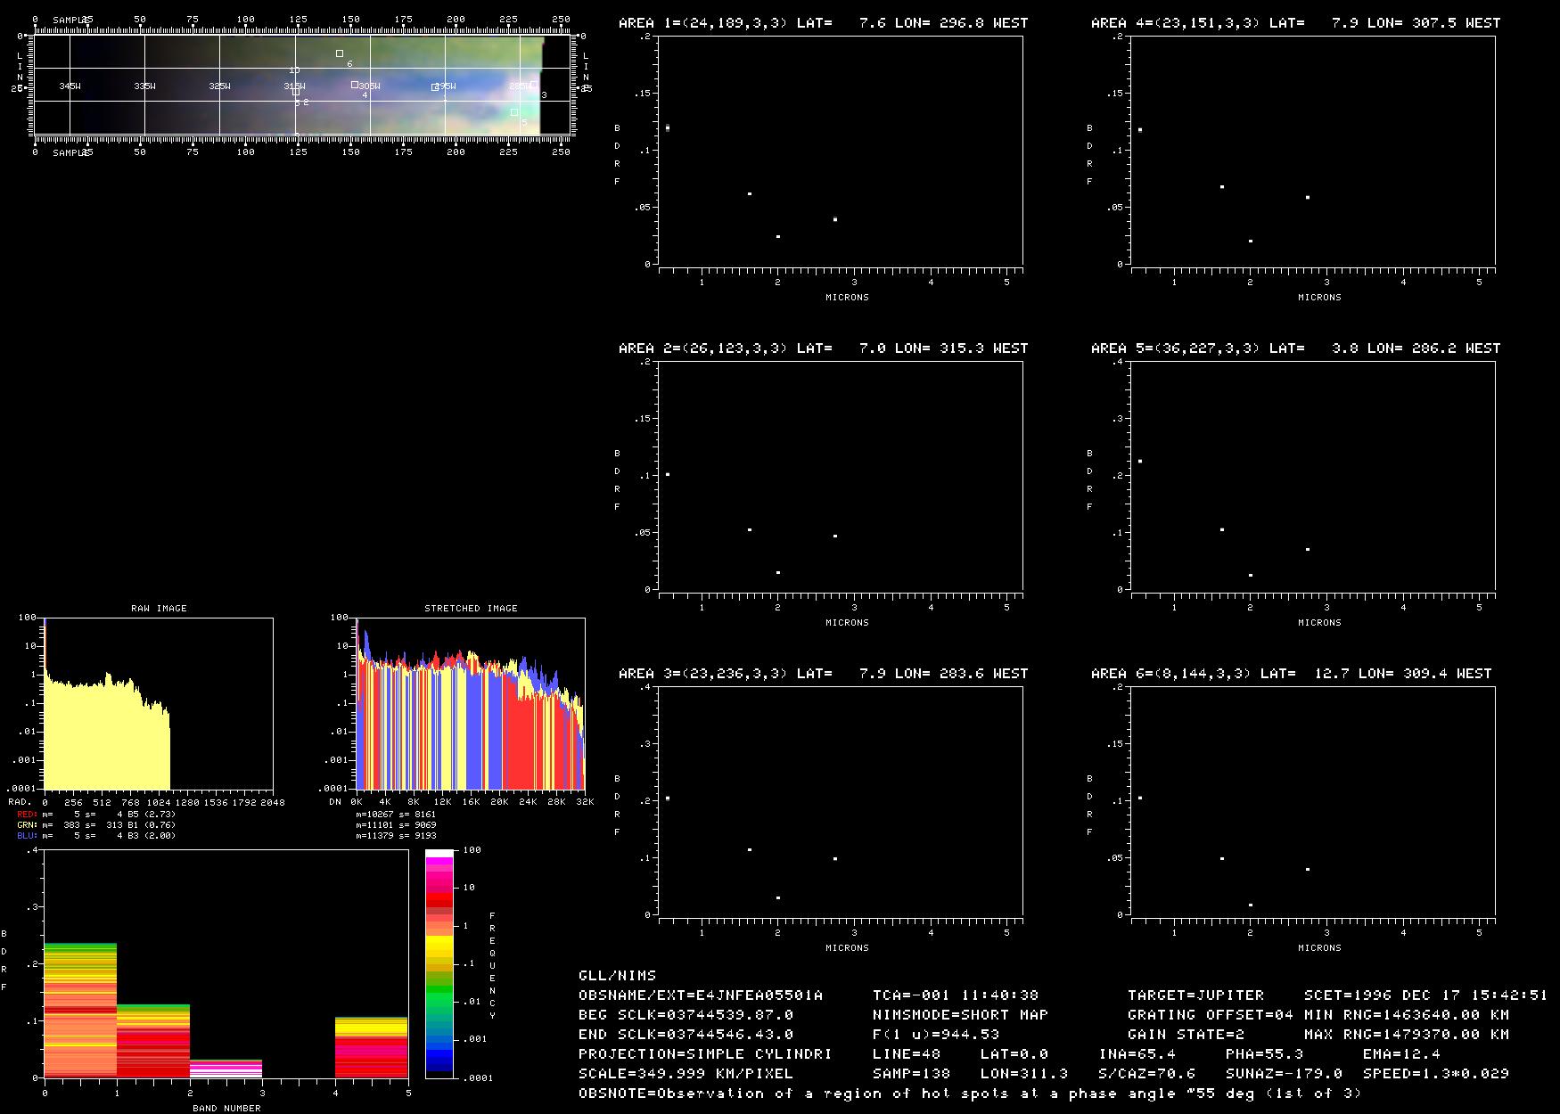Click the Area 6 square marker on the map
1560x1114 pixels.
coord(340,53)
